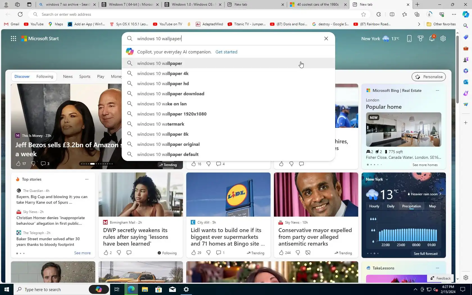Open Top stories card options menu

(87, 179)
